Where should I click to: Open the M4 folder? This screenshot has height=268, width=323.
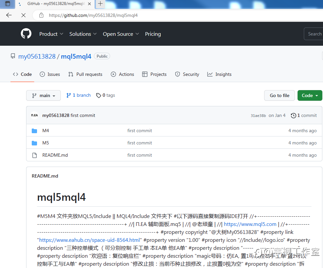pos(46,131)
